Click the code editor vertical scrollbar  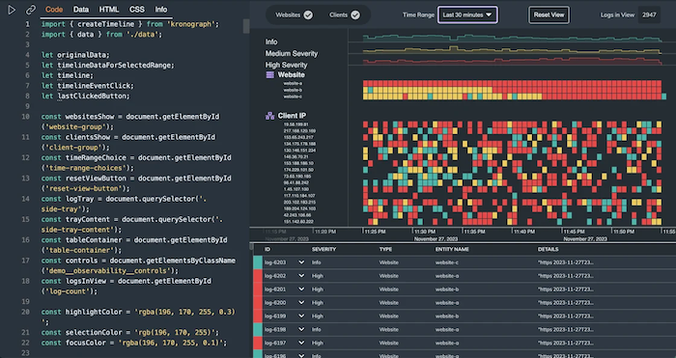(246, 26)
